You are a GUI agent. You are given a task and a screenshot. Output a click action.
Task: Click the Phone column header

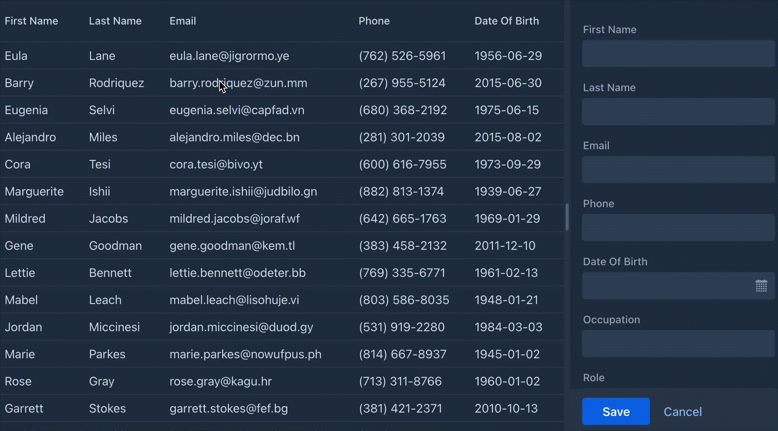pyautogui.click(x=374, y=21)
